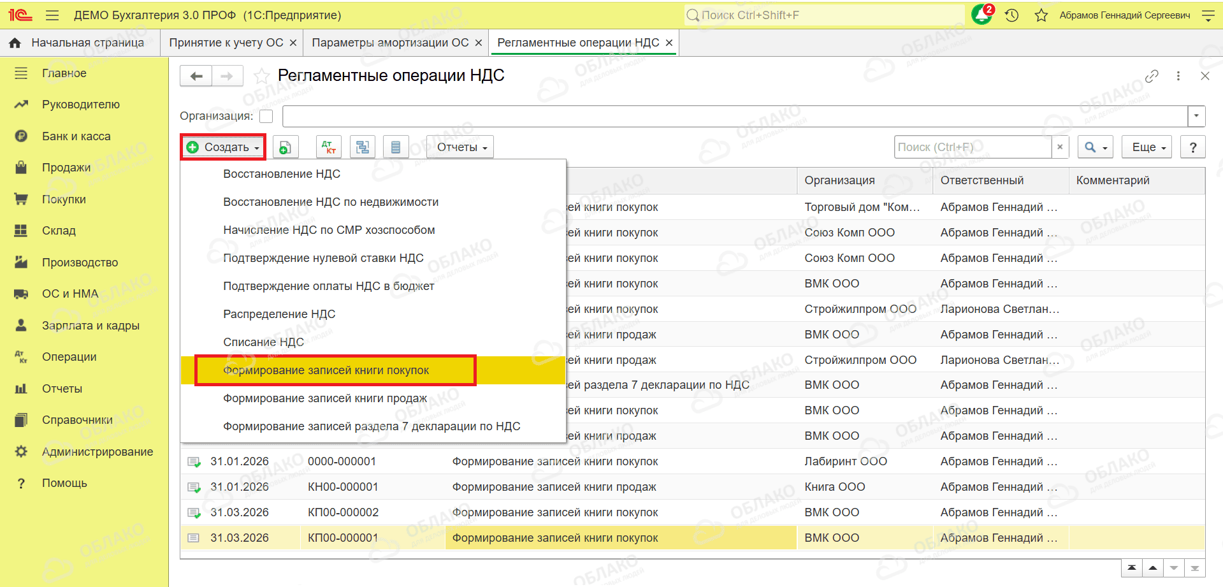
Task: Clear the list search field
Action: 1060,147
